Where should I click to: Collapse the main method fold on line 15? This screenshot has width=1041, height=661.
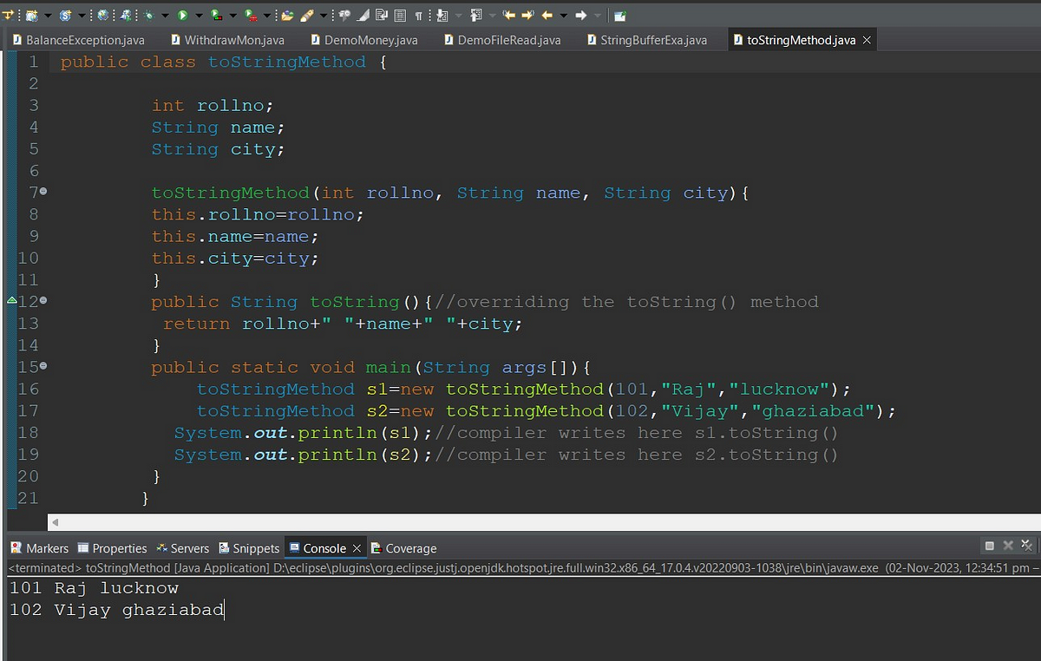pos(43,366)
